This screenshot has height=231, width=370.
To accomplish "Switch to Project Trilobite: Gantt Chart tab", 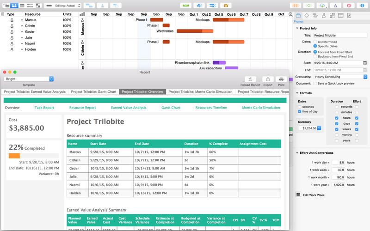I will 93,92.
